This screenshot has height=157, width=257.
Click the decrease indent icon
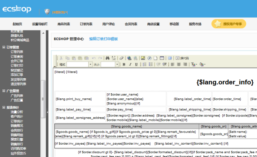click(158, 64)
